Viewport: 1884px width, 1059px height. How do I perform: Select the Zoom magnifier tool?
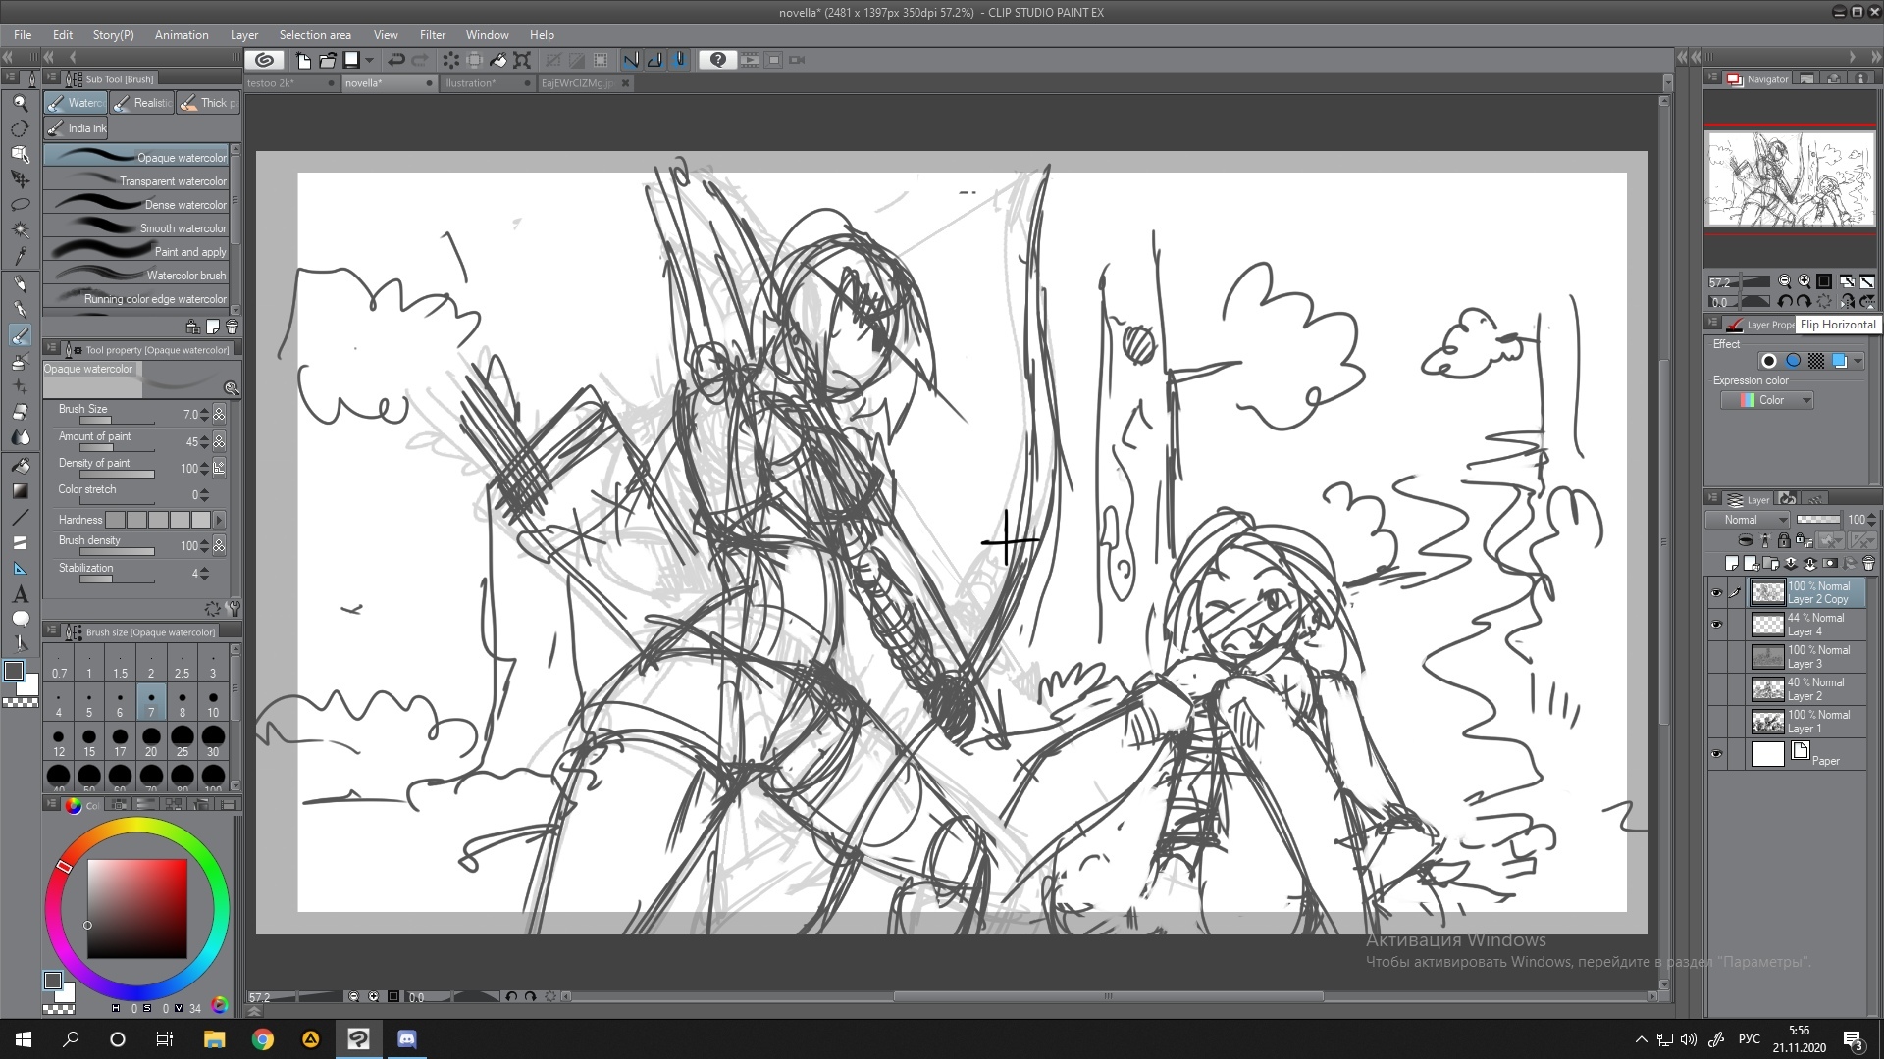click(x=20, y=103)
